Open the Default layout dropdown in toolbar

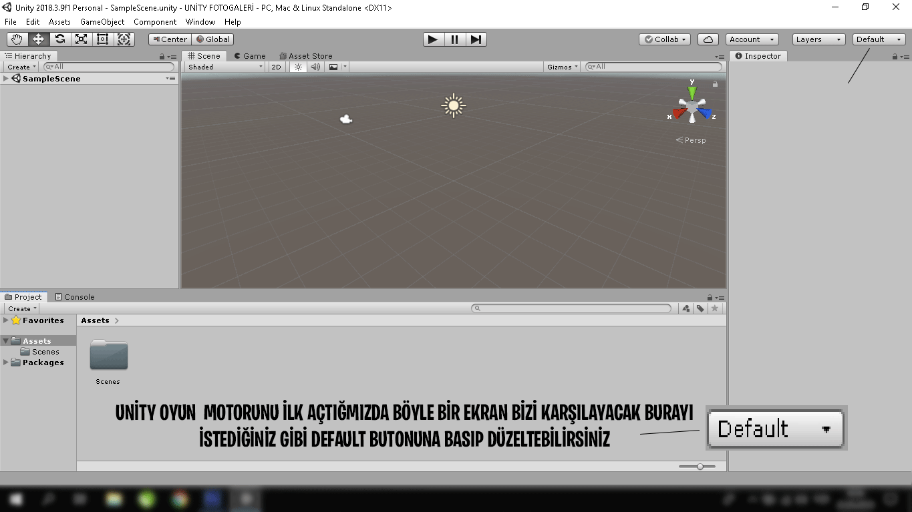pyautogui.click(x=879, y=39)
